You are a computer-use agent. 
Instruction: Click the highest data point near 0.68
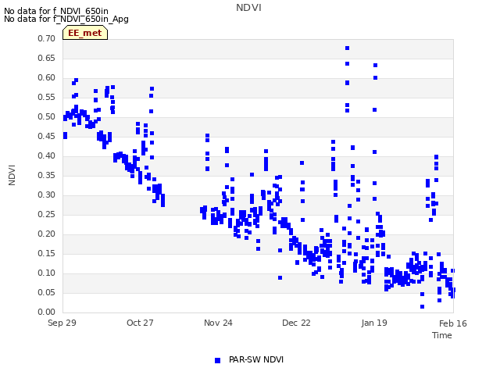347,48
